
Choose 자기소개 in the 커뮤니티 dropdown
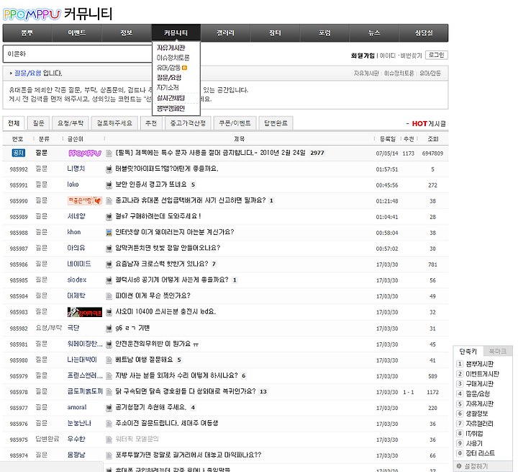click(x=168, y=88)
